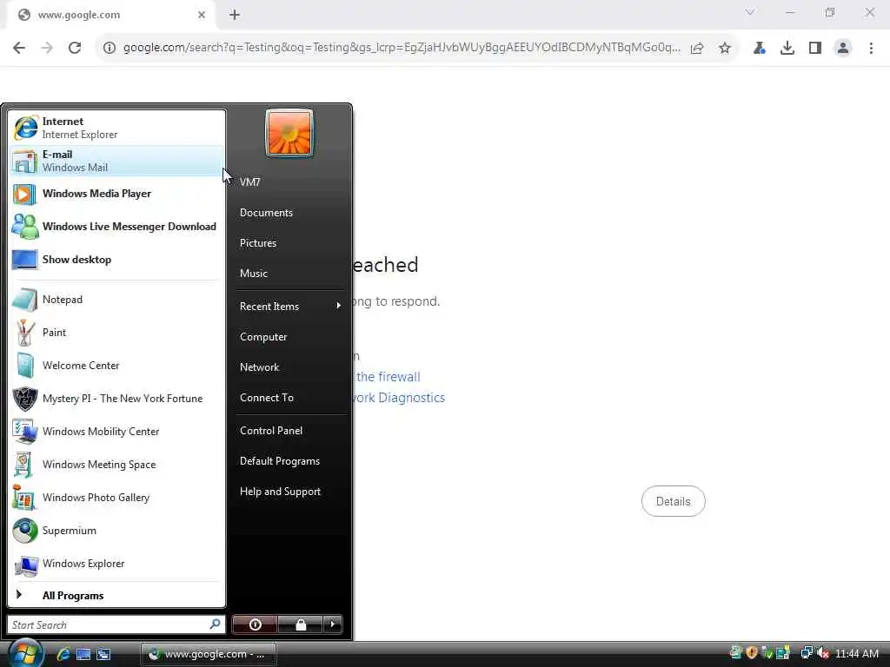Open a new tab with plus button
The height and width of the screenshot is (667, 890).
235,15
